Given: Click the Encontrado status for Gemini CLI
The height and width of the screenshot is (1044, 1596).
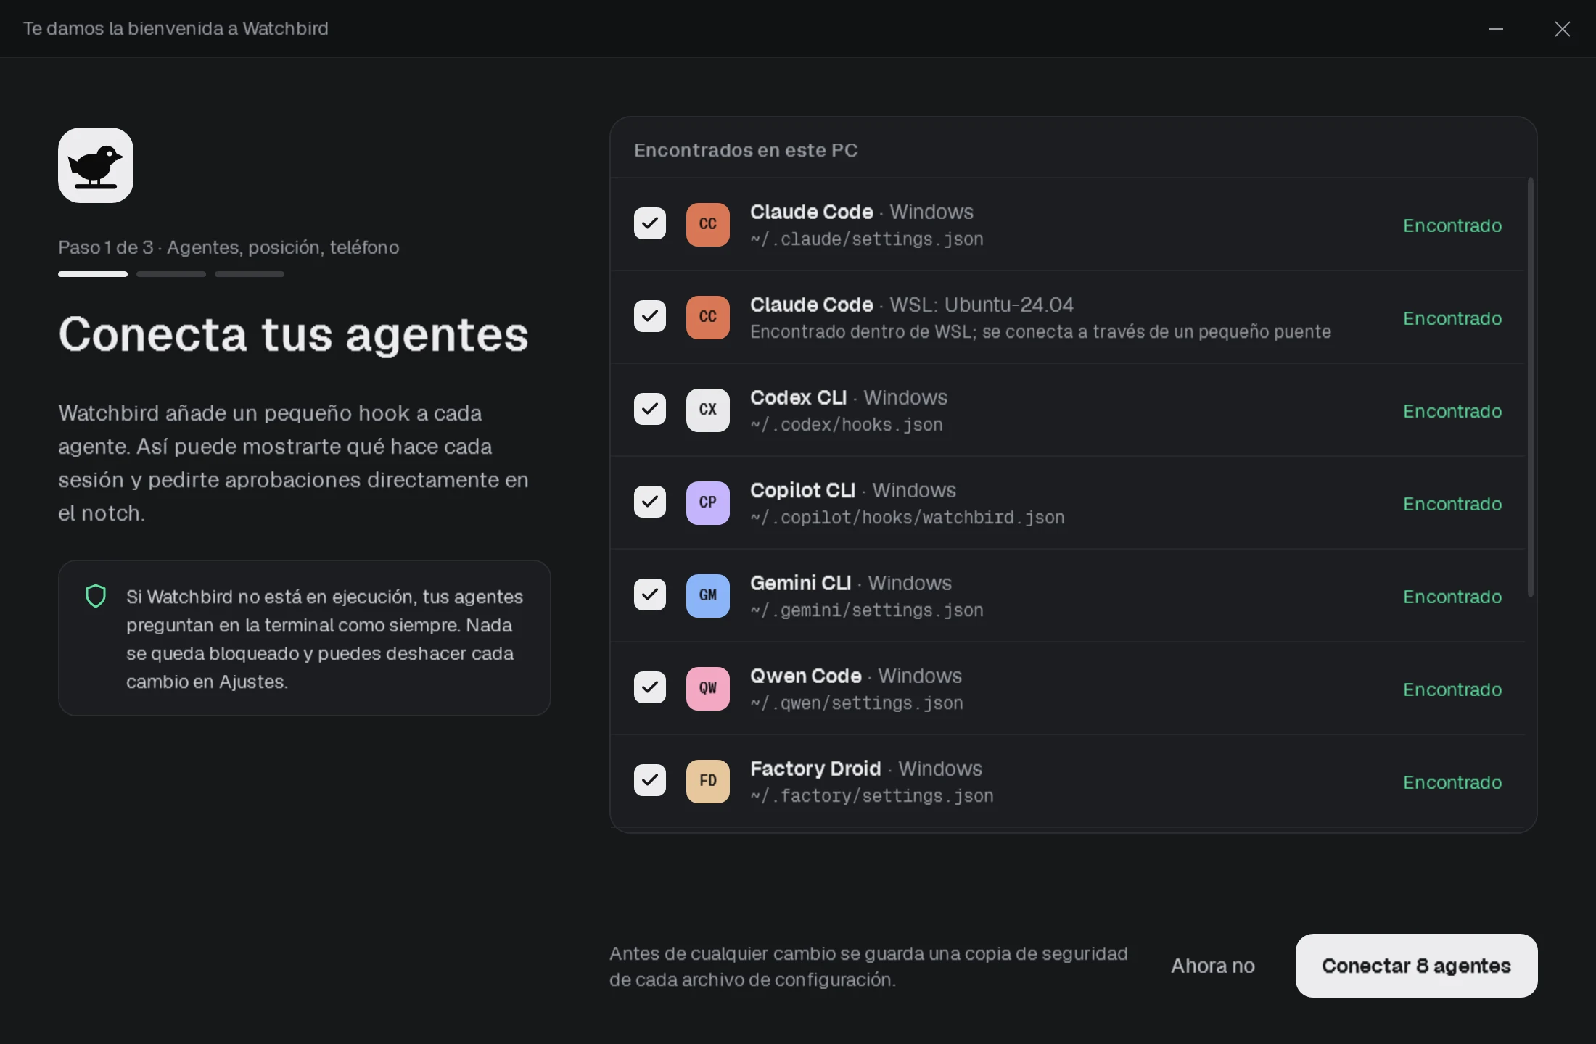Looking at the screenshot, I should pos(1452,597).
